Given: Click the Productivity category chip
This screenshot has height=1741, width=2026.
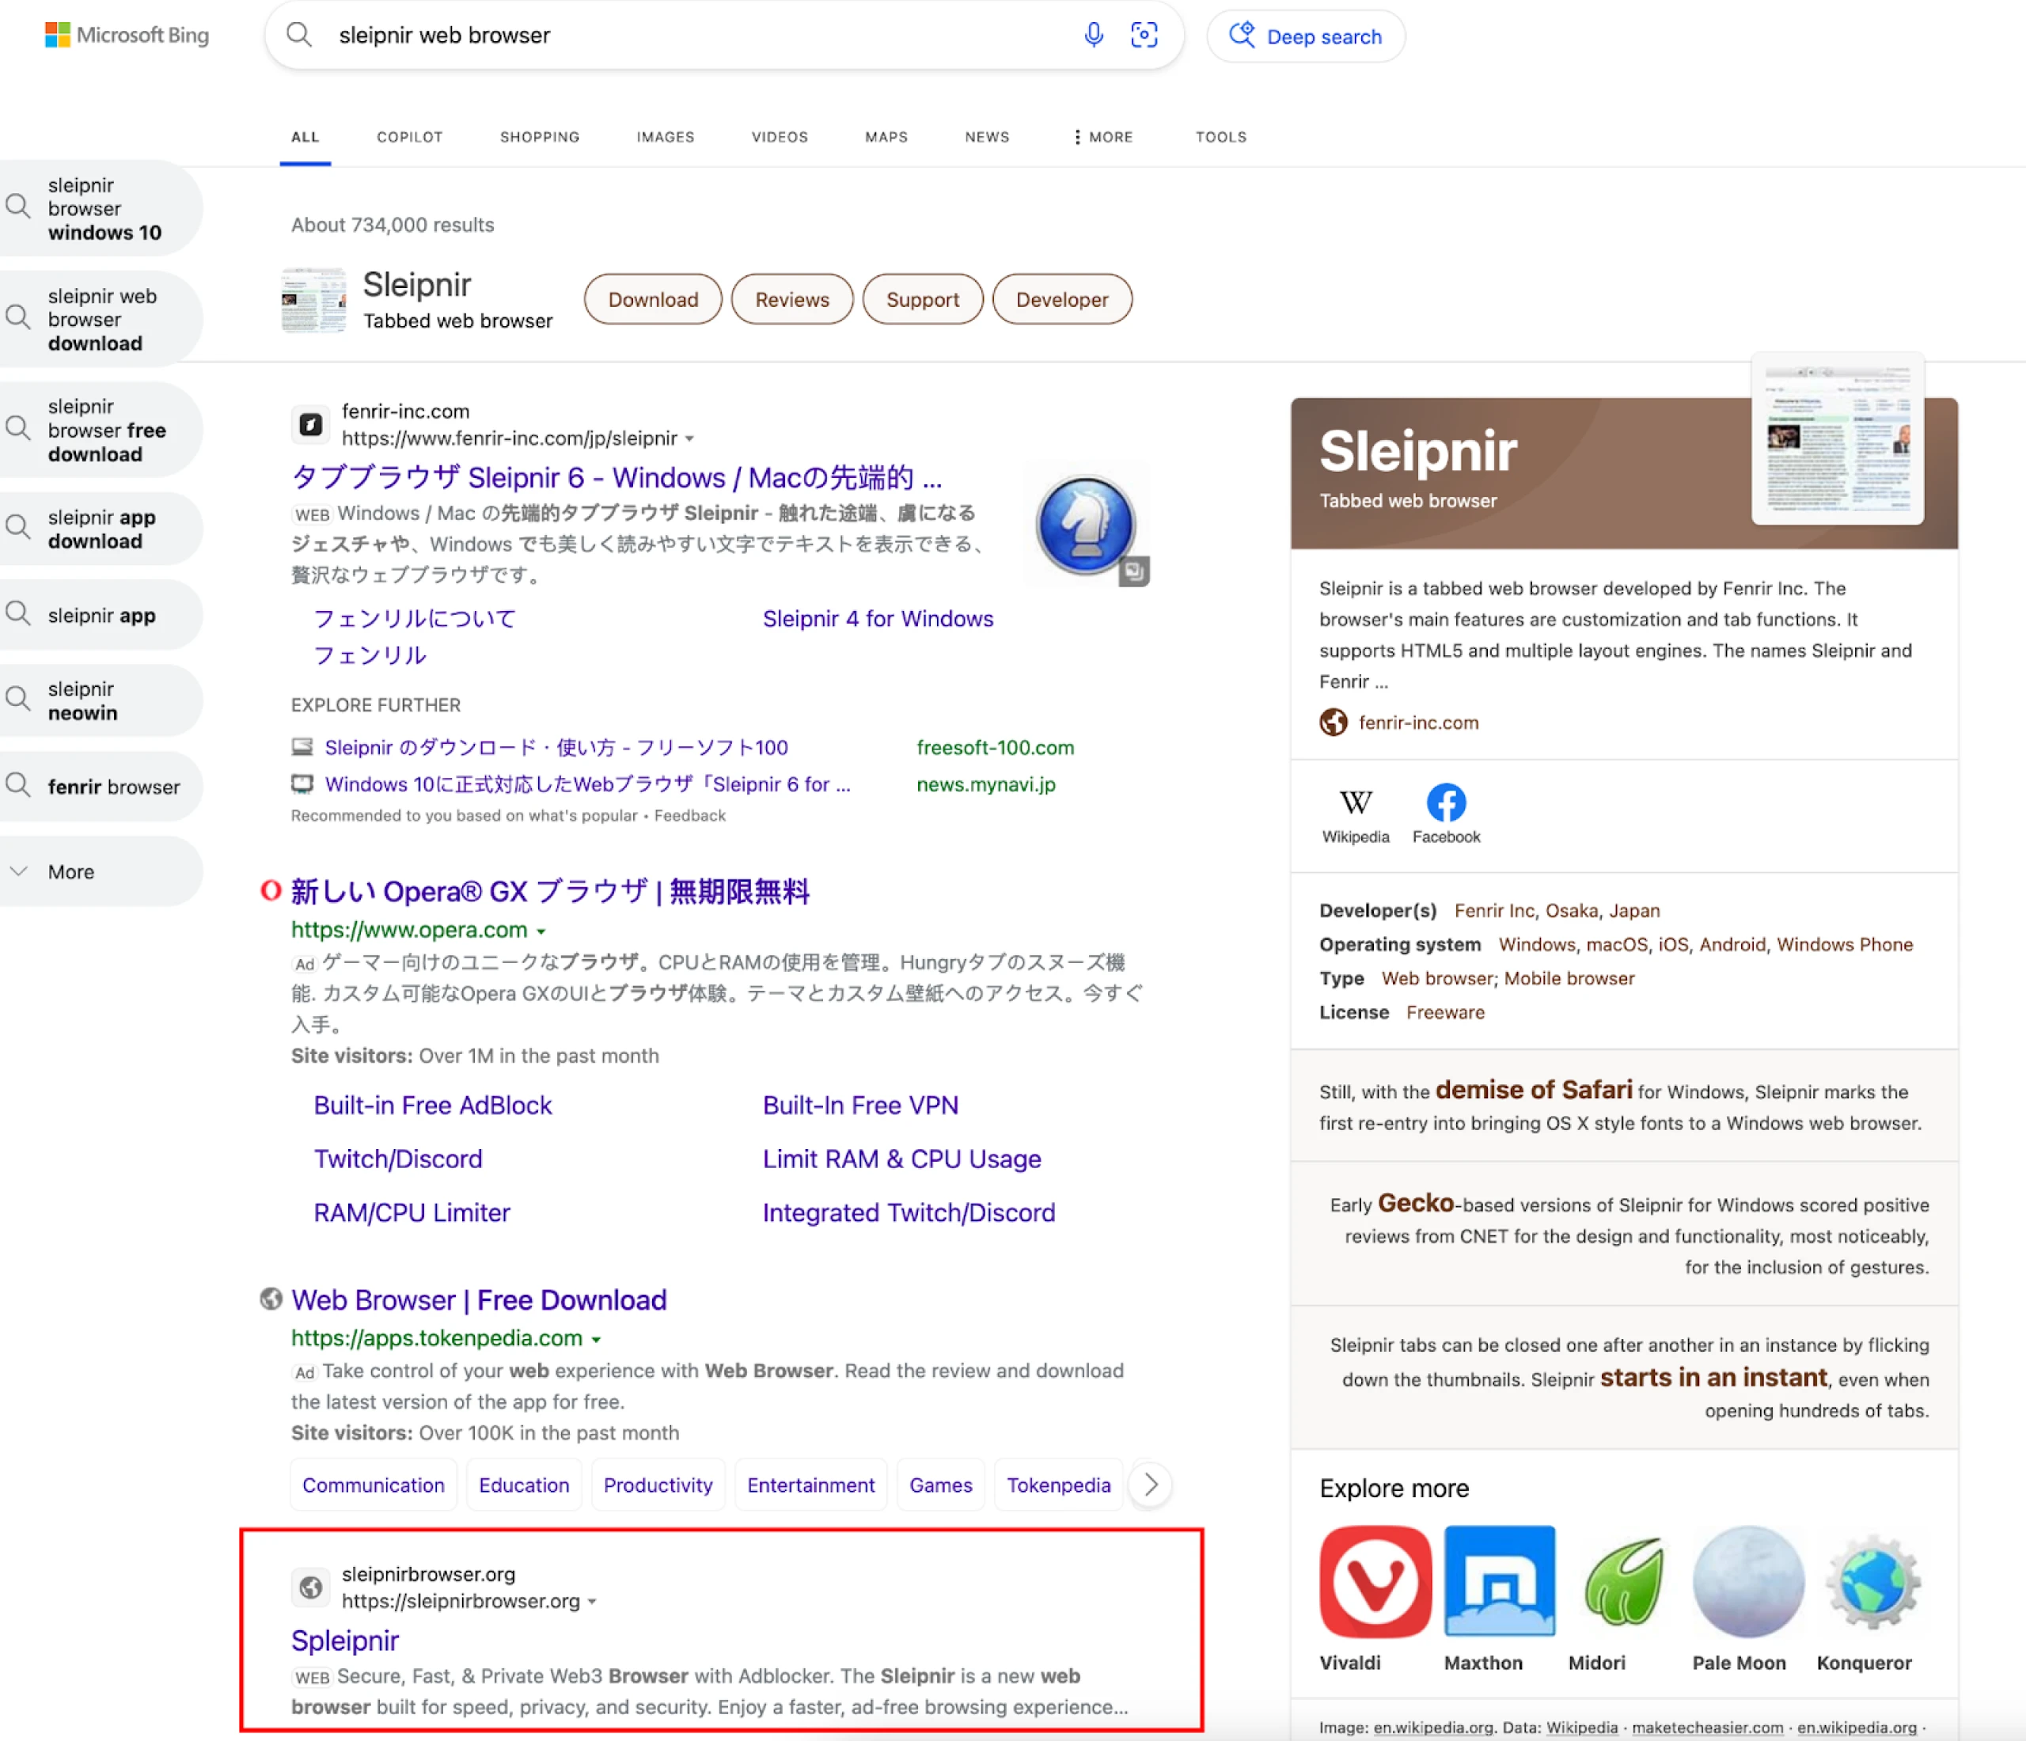Looking at the screenshot, I should click(x=658, y=1485).
